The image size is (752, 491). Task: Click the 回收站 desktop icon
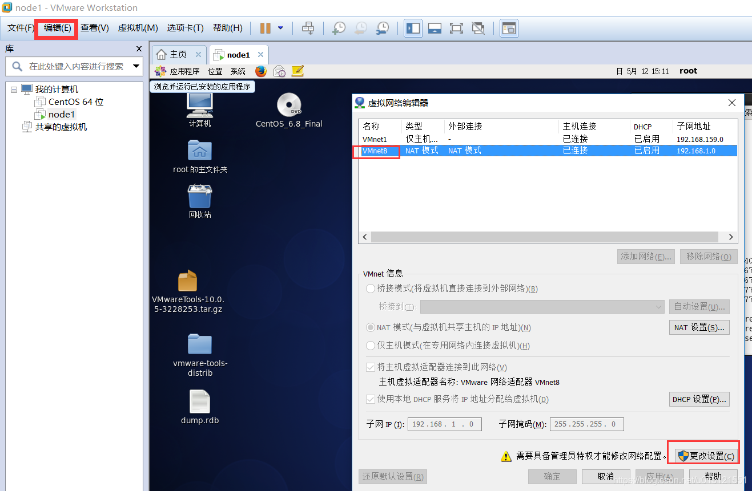pyautogui.click(x=200, y=201)
